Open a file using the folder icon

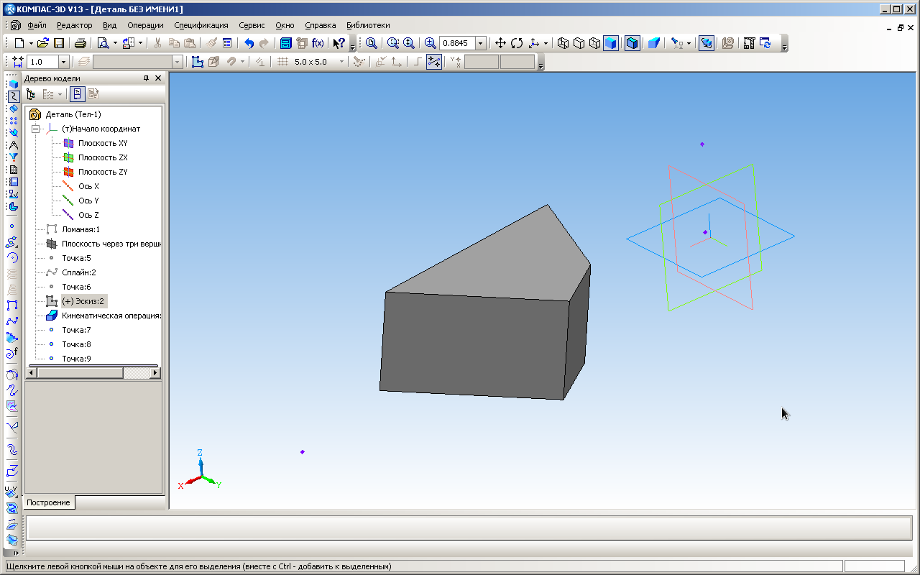point(43,43)
